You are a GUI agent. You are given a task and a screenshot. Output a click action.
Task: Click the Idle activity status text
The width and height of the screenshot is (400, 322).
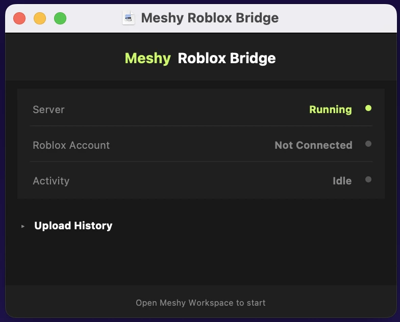tap(342, 181)
